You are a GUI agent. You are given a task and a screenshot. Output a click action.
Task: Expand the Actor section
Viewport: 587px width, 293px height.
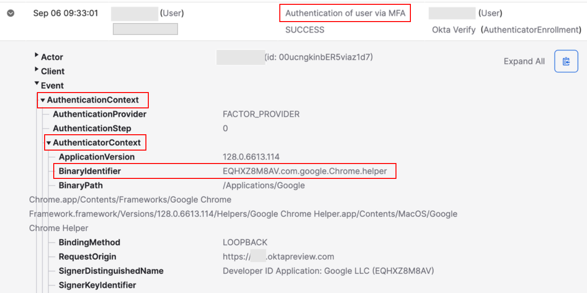click(x=37, y=56)
